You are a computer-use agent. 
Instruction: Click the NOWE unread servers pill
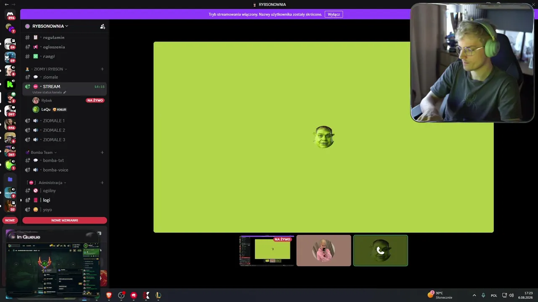coord(10,220)
